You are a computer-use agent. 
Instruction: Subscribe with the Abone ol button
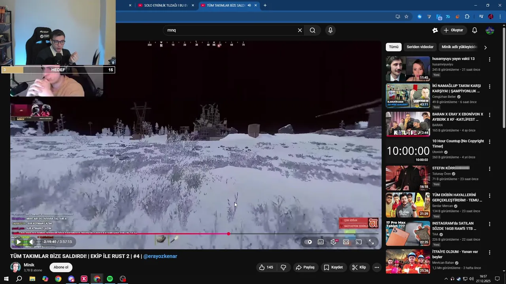tap(61, 267)
